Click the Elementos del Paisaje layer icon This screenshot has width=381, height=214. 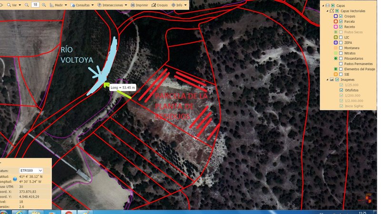[x=336, y=69]
